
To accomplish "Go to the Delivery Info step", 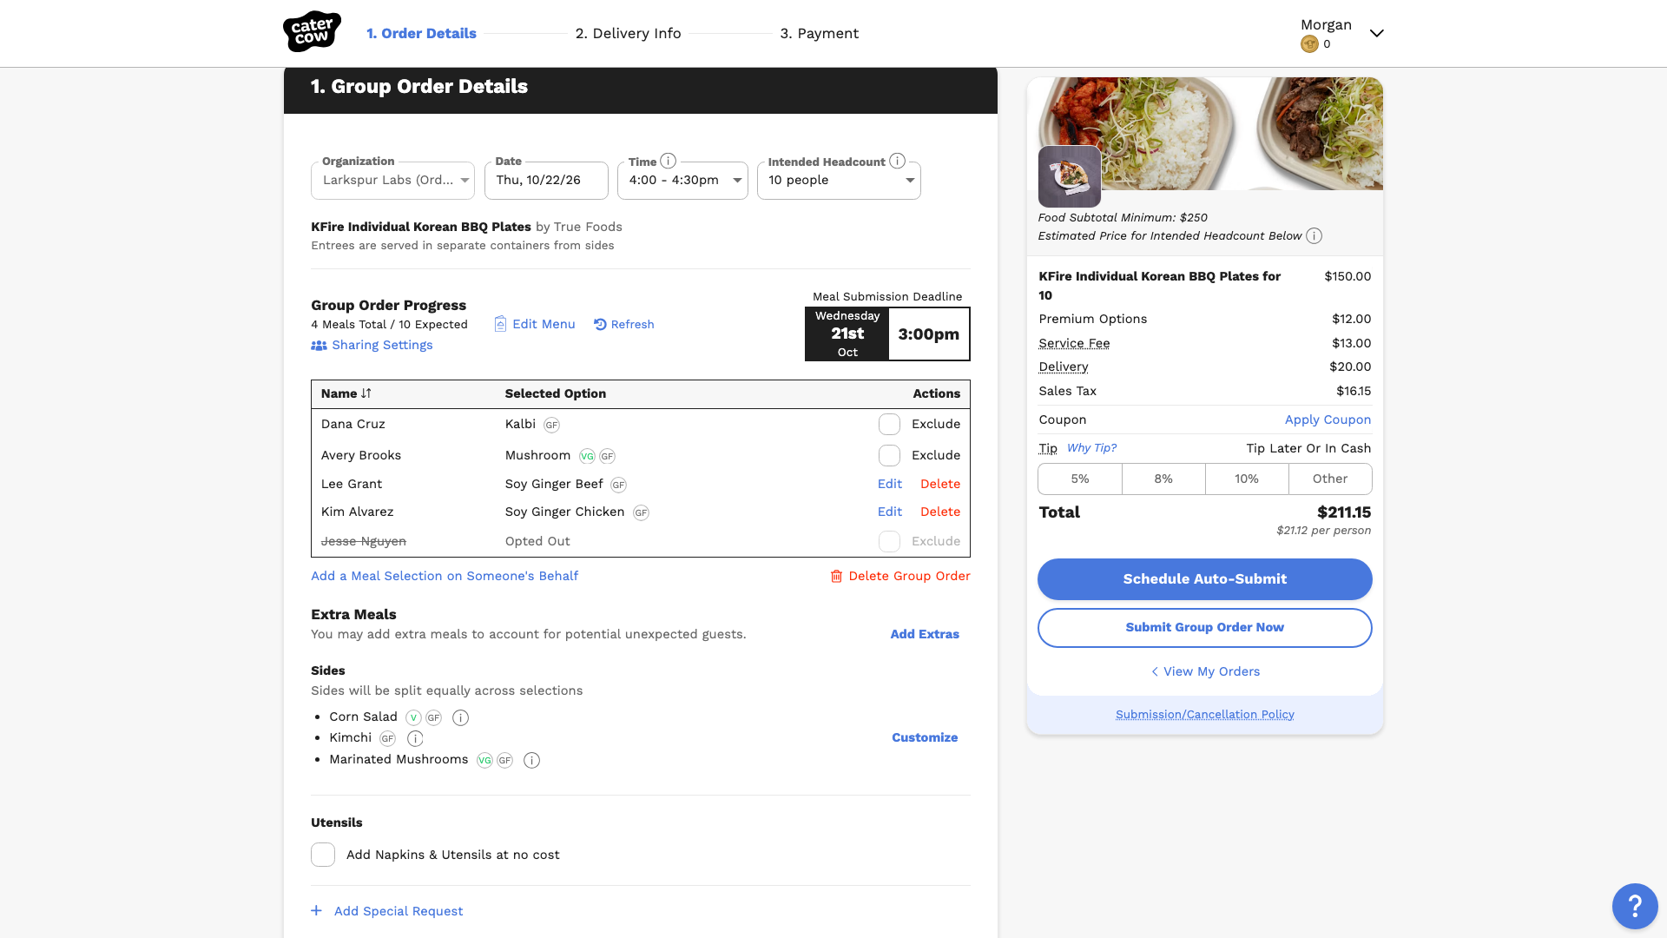I will coord(628,33).
